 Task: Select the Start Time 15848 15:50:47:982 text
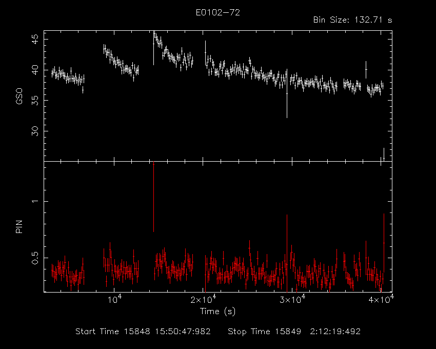tap(143, 332)
